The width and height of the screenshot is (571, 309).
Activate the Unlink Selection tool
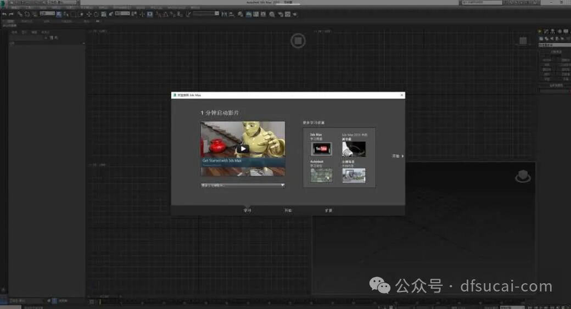(27, 14)
